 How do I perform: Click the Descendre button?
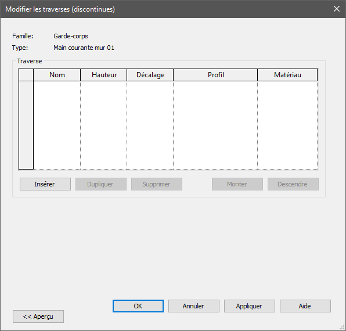click(293, 184)
